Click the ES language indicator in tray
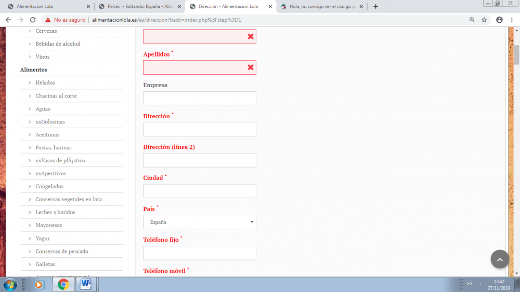 point(470,284)
